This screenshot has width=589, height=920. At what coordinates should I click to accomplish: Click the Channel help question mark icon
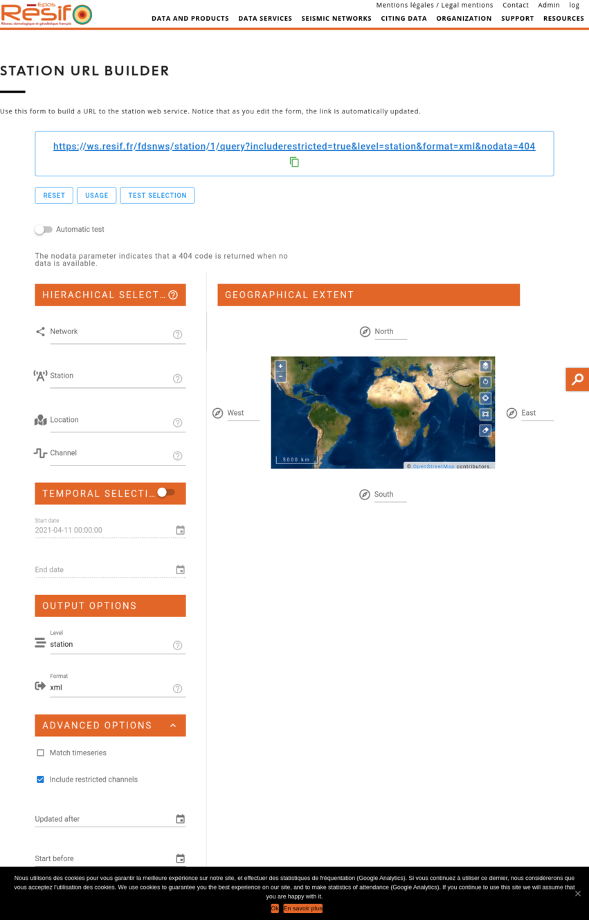(178, 456)
